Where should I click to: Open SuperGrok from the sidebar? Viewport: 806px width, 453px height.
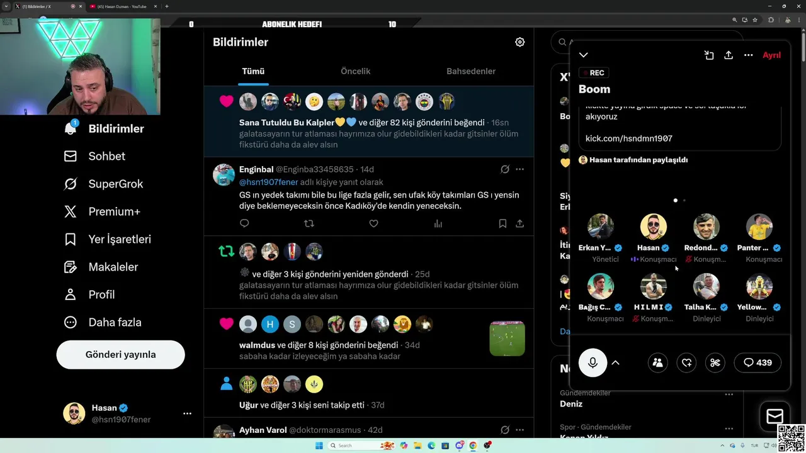(x=104, y=184)
